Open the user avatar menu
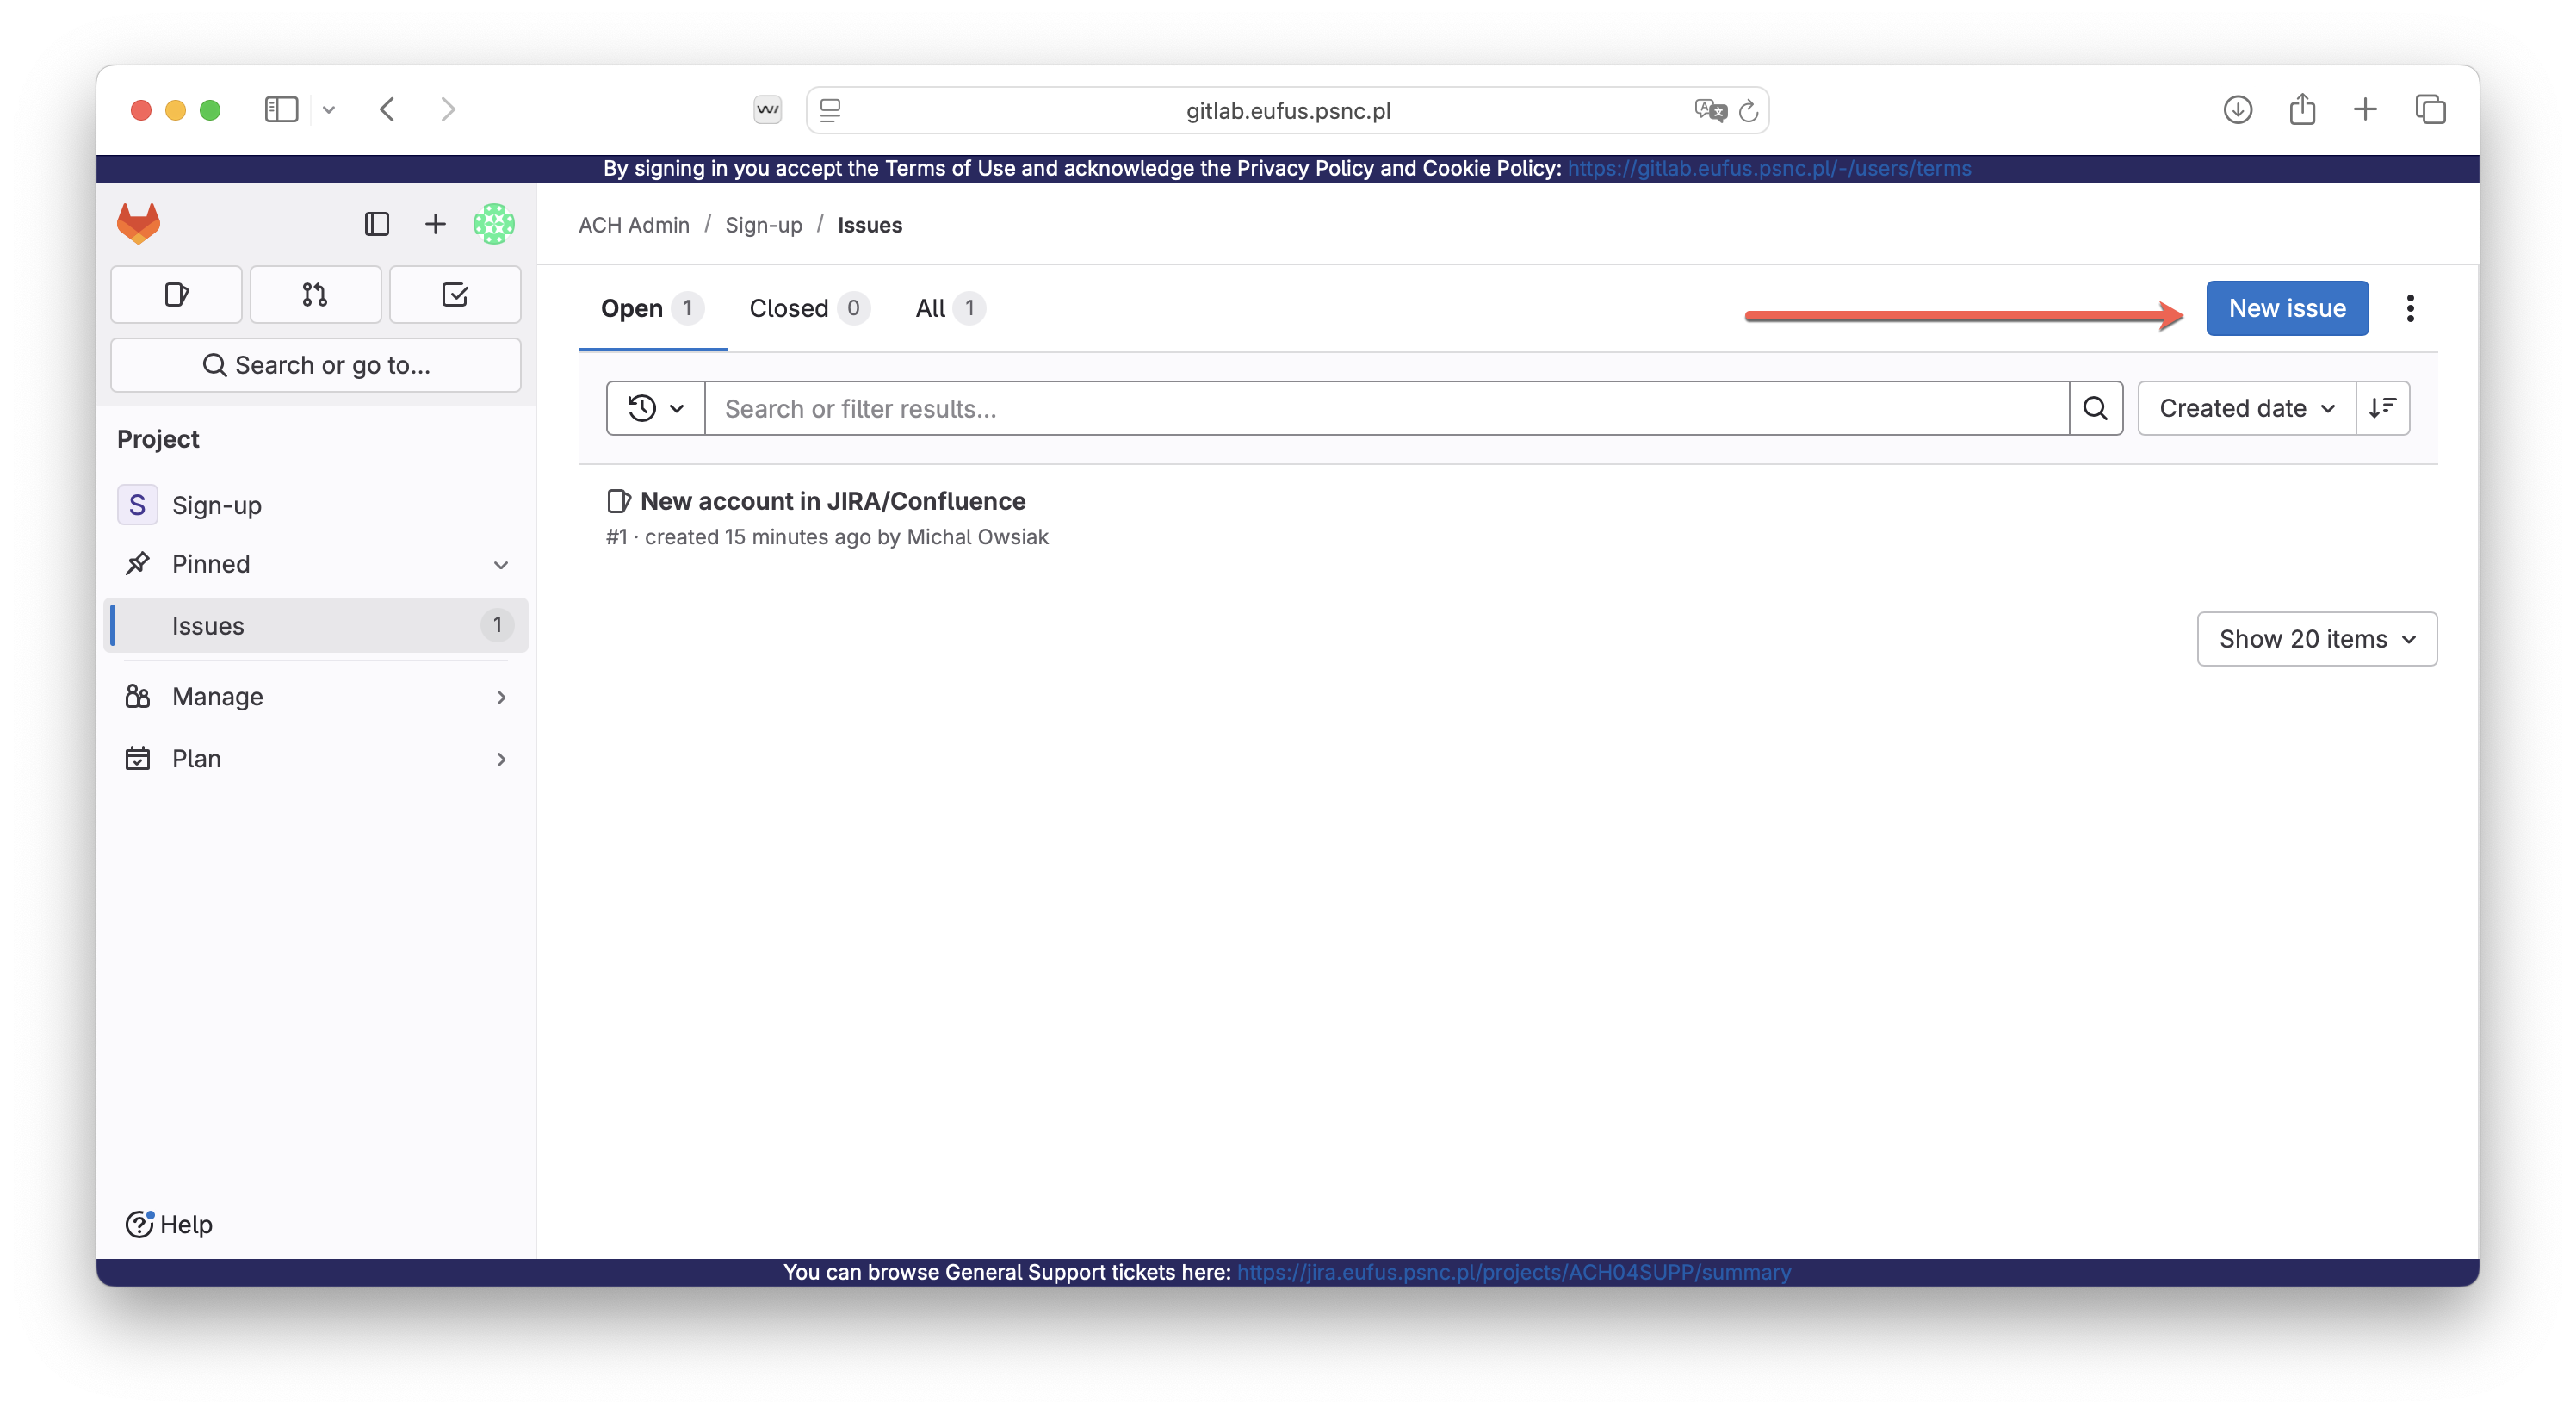 click(494, 224)
